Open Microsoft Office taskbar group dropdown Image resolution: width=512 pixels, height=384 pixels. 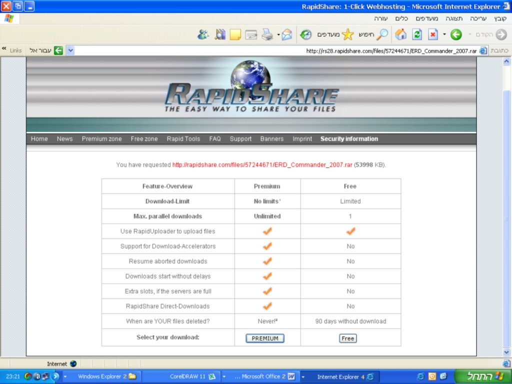point(224,376)
